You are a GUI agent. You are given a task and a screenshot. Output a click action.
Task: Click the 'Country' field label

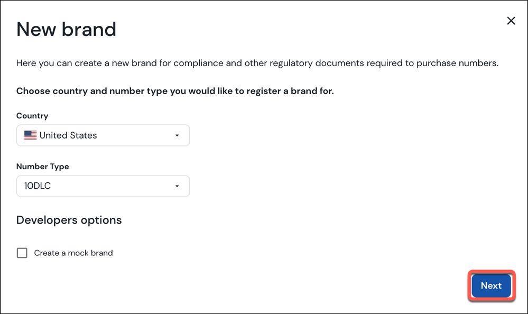(32, 116)
